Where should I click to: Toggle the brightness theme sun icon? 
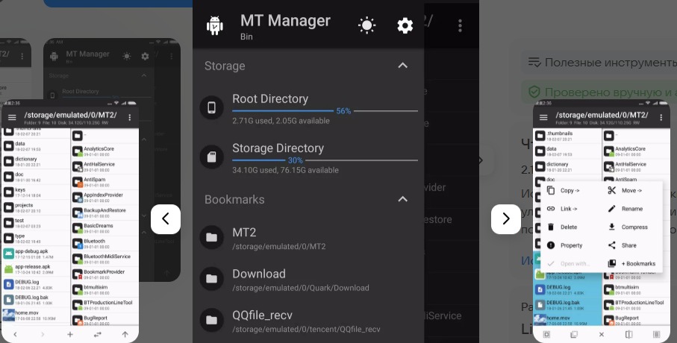coord(366,25)
